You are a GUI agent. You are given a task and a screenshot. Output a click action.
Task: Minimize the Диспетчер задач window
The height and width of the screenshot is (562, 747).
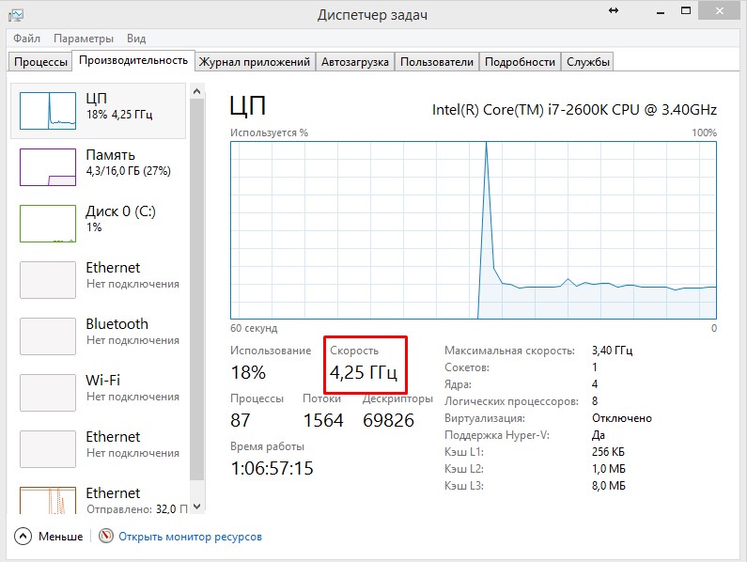[x=661, y=11]
